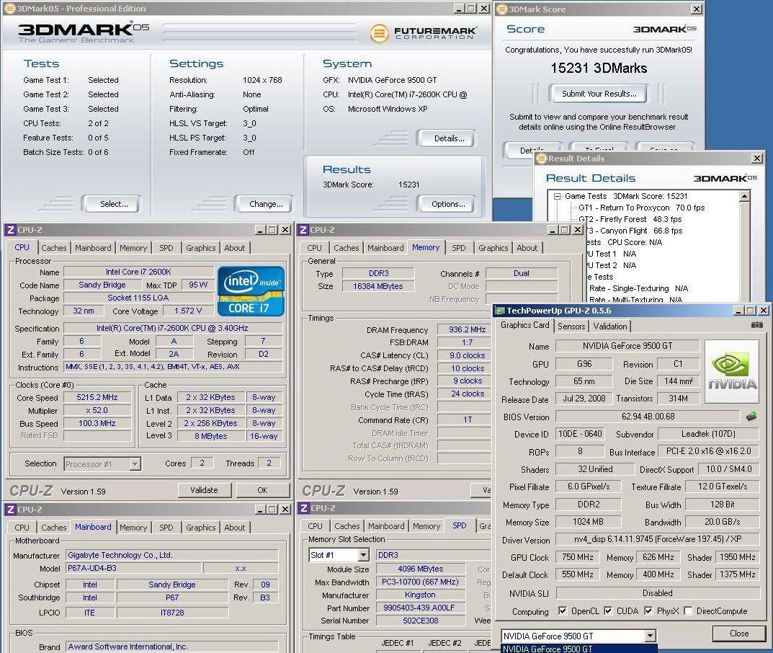
Task: Select GT2 - Firefly Forest result row
Action: (630, 219)
